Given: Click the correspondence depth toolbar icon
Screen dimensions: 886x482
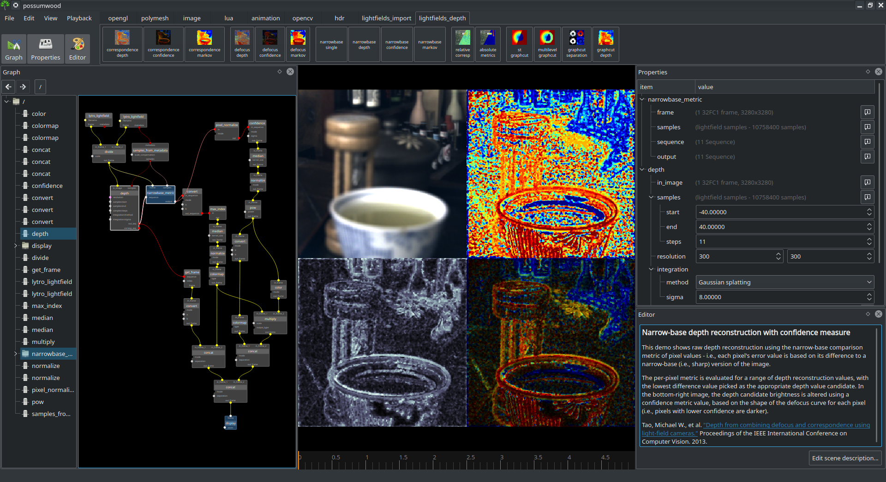Looking at the screenshot, I should [122, 44].
